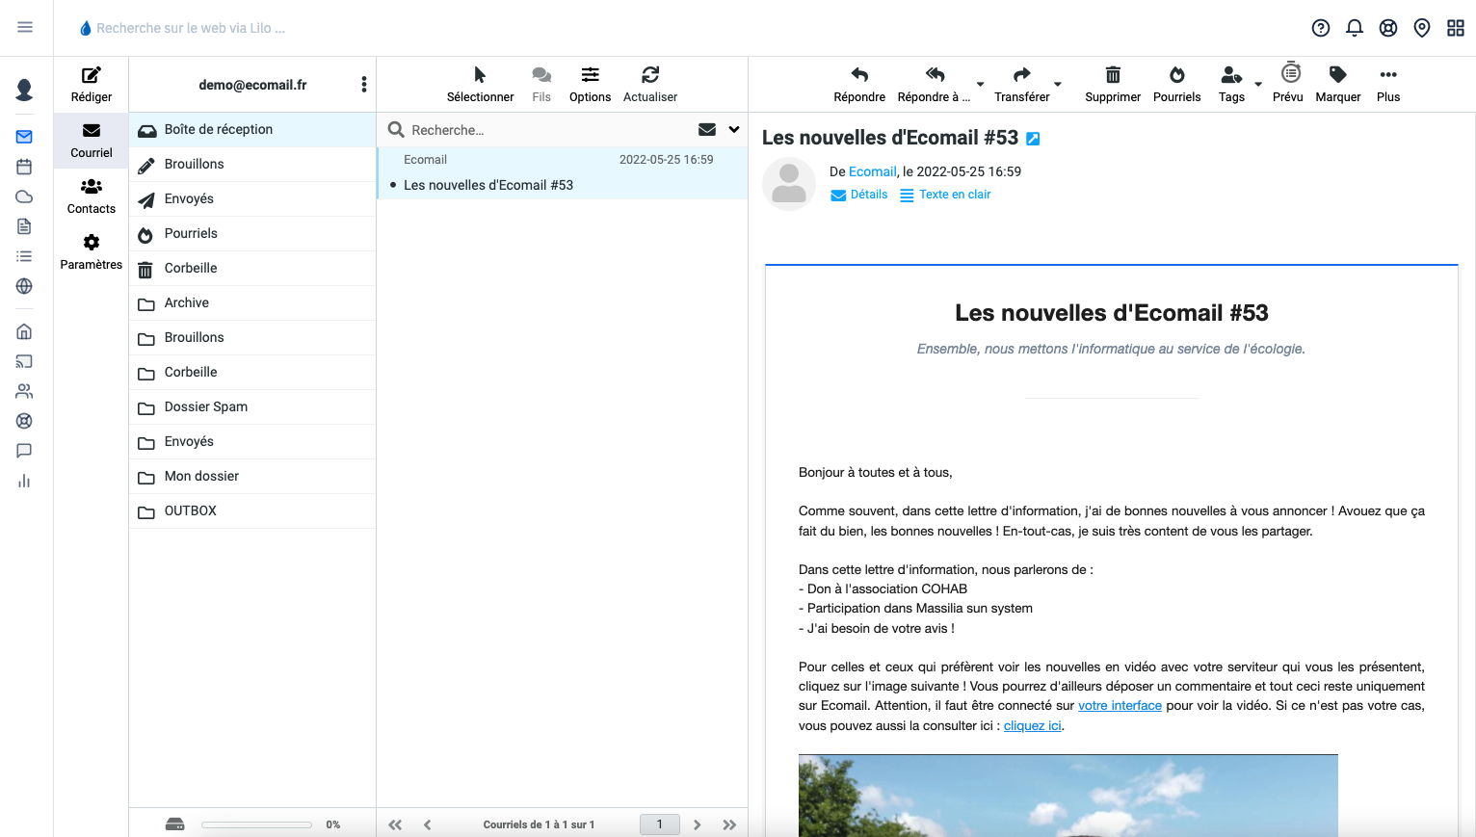Open the home icon in left sidebar
The width and height of the screenshot is (1476, 837).
[x=24, y=331]
